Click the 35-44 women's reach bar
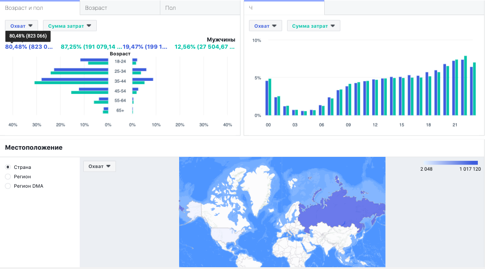This screenshot has height=269, width=485. 75,79
